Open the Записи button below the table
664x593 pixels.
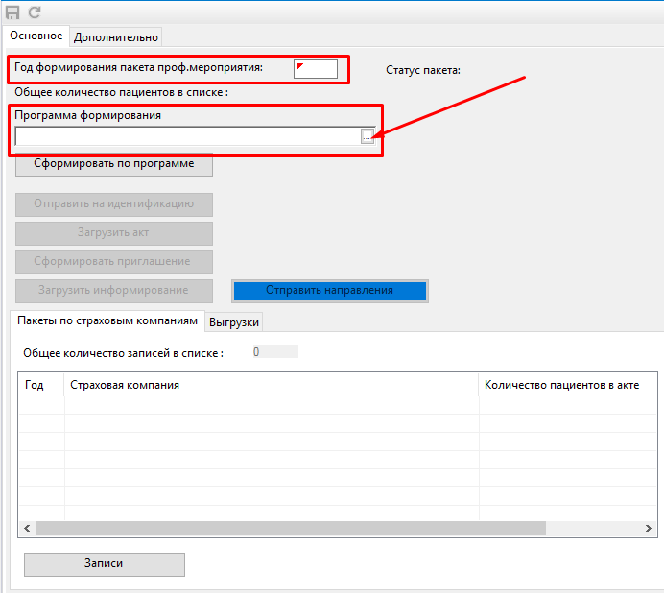tap(104, 564)
